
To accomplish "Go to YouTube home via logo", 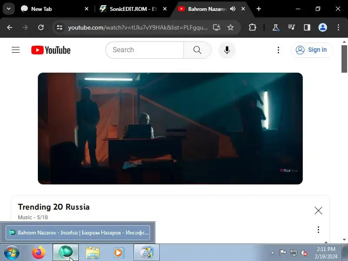I will click(51, 50).
